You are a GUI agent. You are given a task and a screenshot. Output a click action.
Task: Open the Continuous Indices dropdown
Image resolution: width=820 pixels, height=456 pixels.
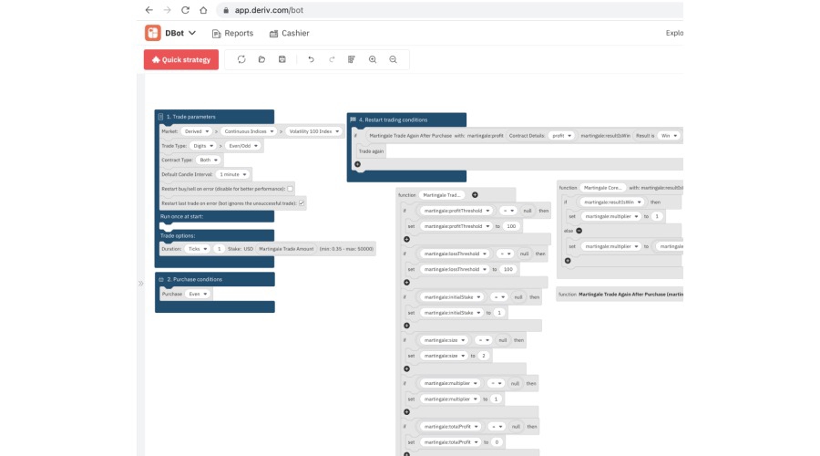click(249, 131)
